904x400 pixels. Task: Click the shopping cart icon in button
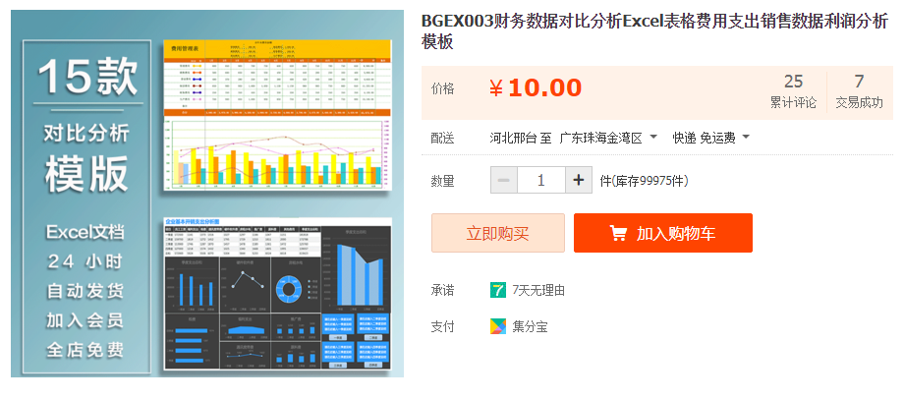point(618,233)
